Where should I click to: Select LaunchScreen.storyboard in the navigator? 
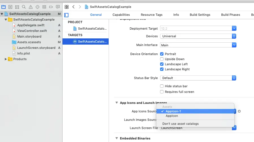[36, 48]
